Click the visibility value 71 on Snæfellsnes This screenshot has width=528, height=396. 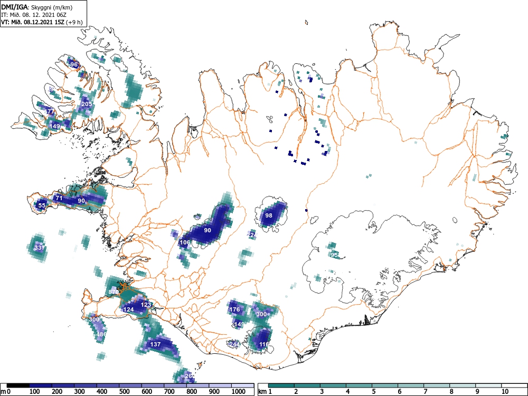59,198
